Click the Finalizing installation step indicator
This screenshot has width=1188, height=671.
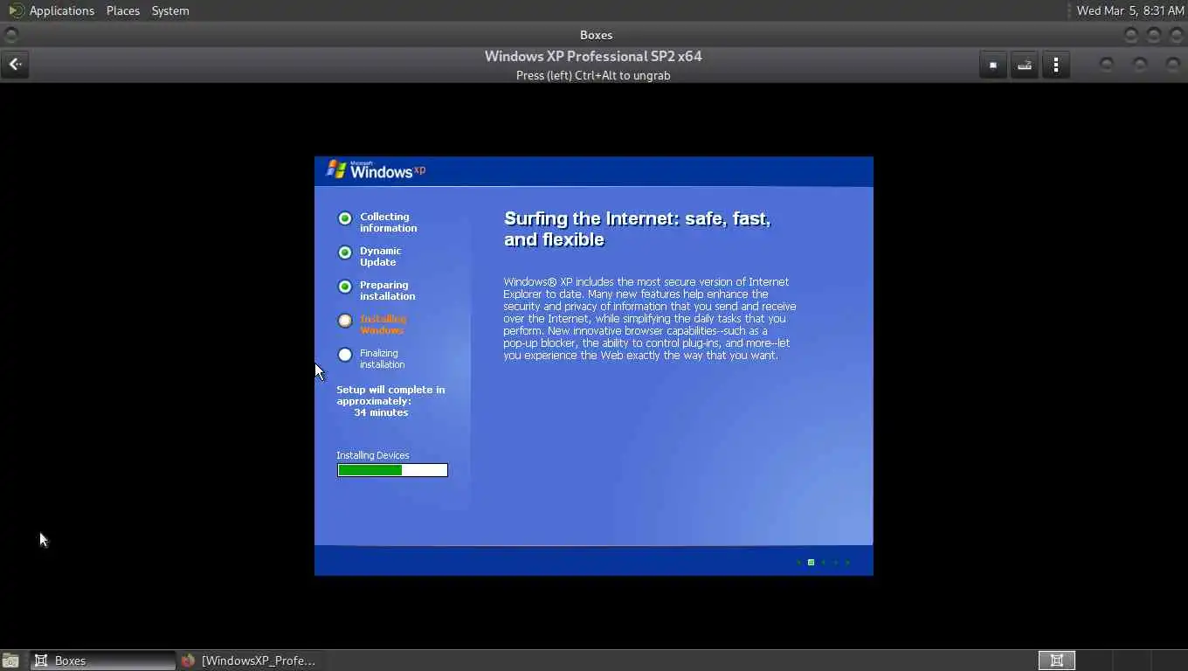[x=345, y=355]
